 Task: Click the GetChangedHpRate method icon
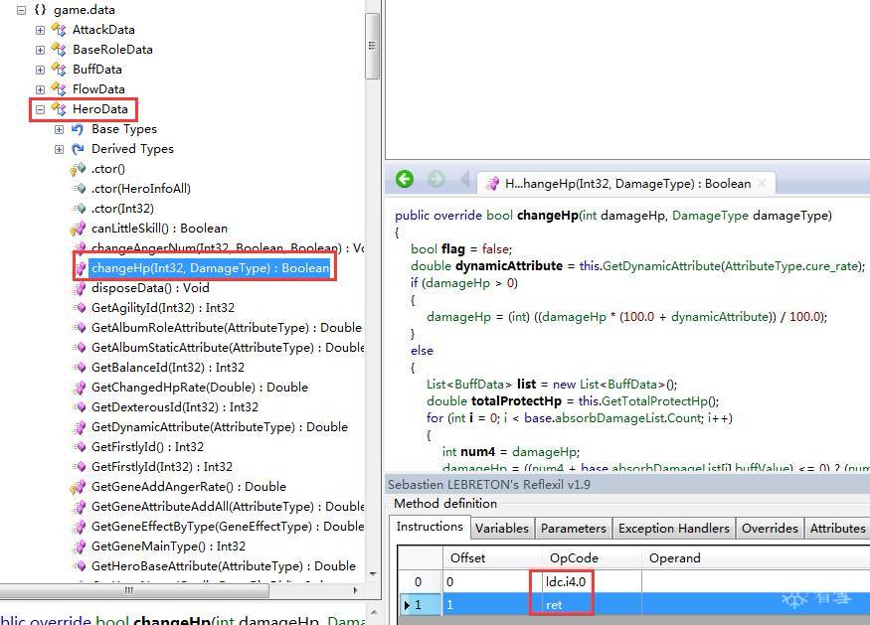coord(80,388)
